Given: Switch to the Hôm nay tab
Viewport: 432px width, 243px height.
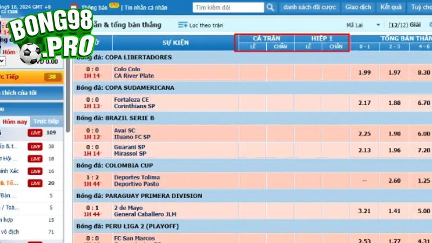Looking at the screenshot, I should [15, 122].
